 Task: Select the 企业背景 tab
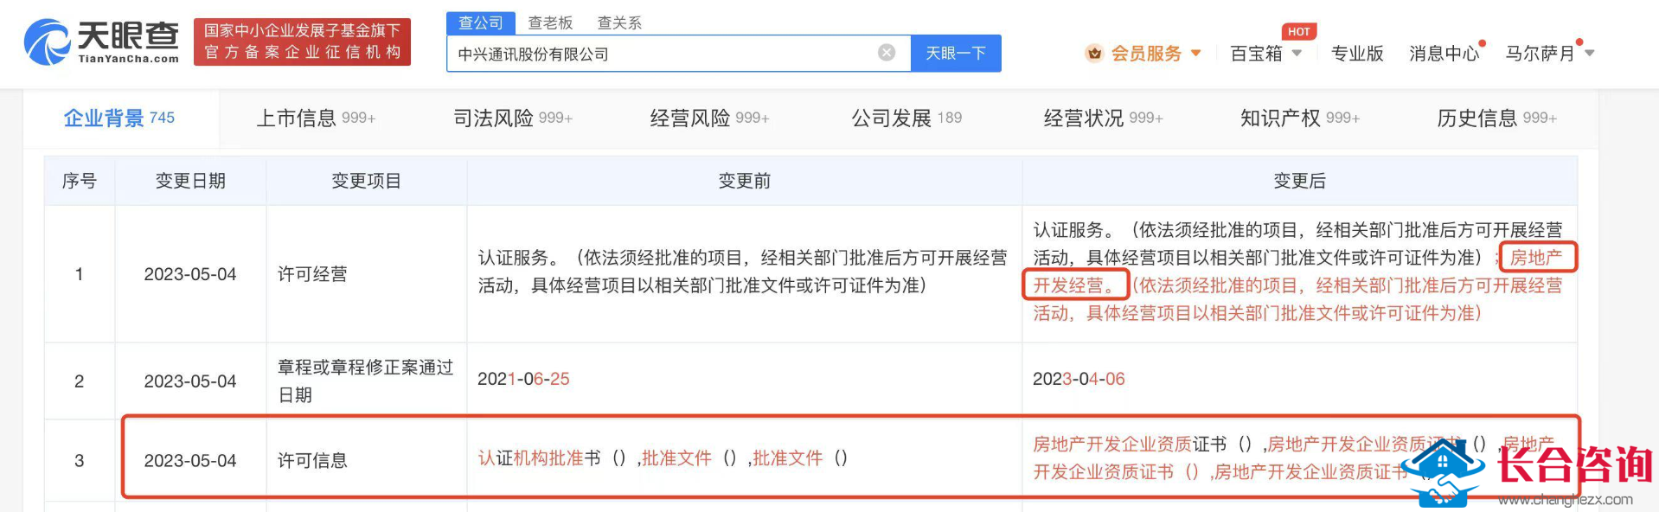click(119, 118)
